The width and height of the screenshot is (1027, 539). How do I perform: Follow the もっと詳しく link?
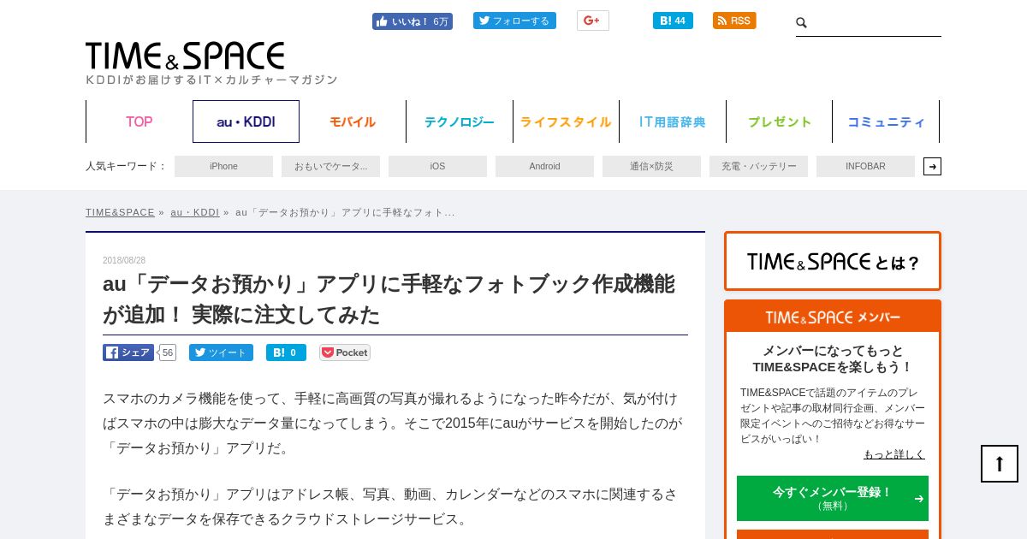click(x=894, y=454)
